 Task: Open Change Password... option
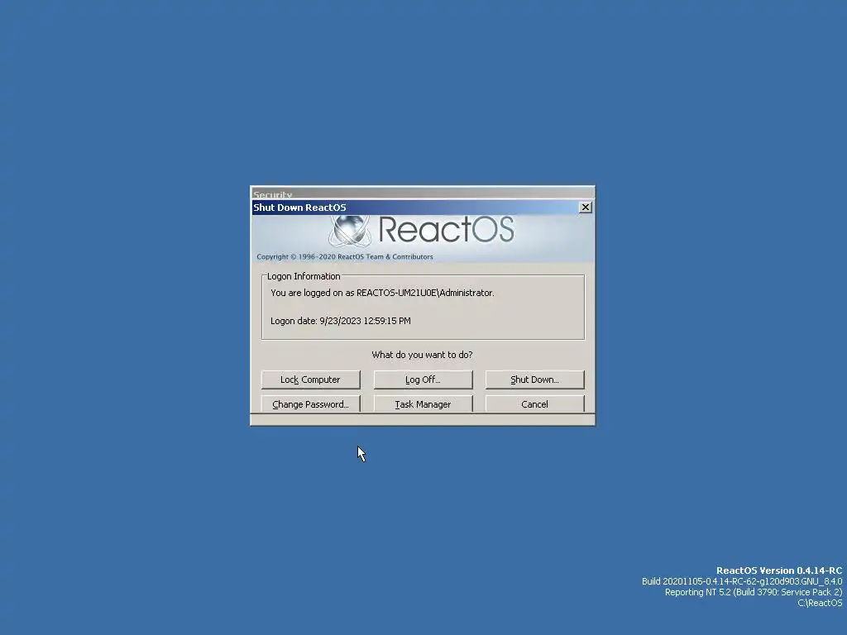(311, 403)
